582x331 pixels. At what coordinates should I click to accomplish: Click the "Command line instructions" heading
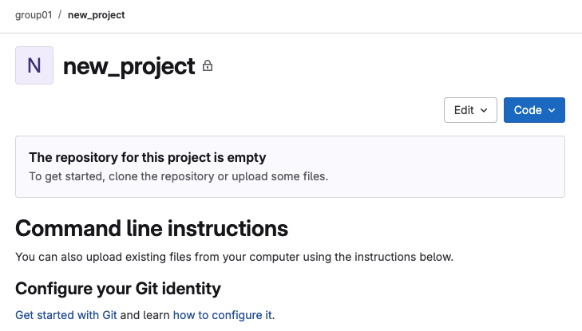[x=152, y=229]
